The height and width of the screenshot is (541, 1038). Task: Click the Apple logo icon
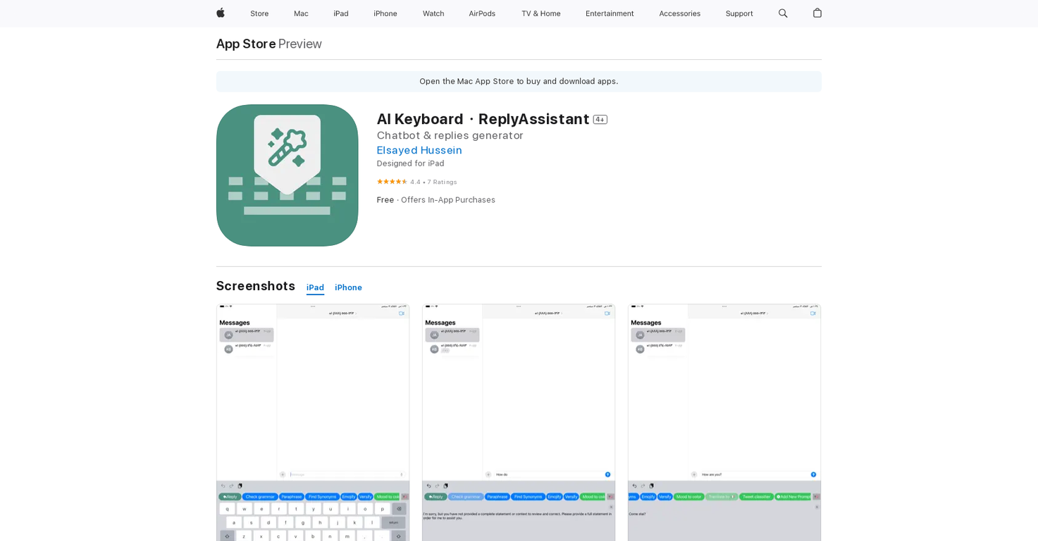(x=221, y=13)
